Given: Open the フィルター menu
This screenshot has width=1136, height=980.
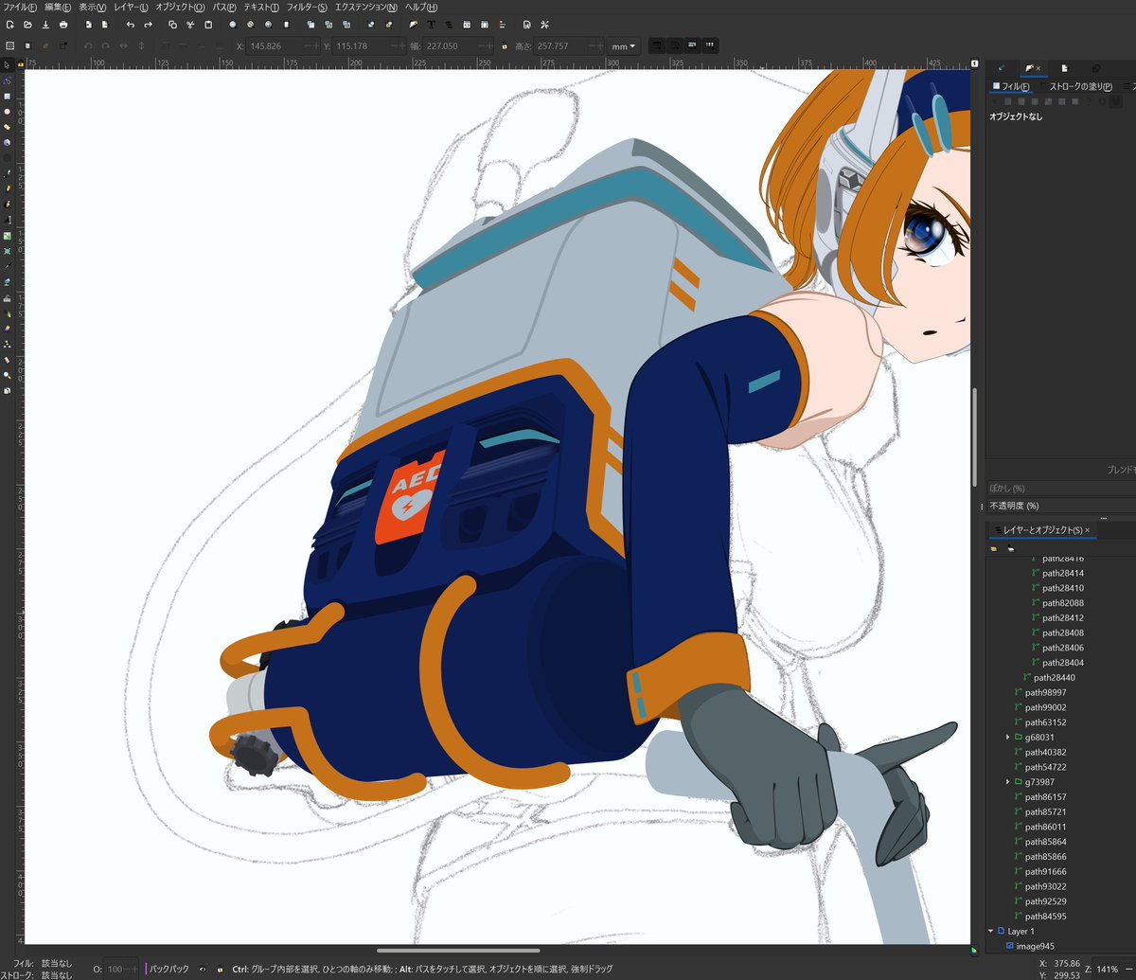Looking at the screenshot, I should coord(307,7).
